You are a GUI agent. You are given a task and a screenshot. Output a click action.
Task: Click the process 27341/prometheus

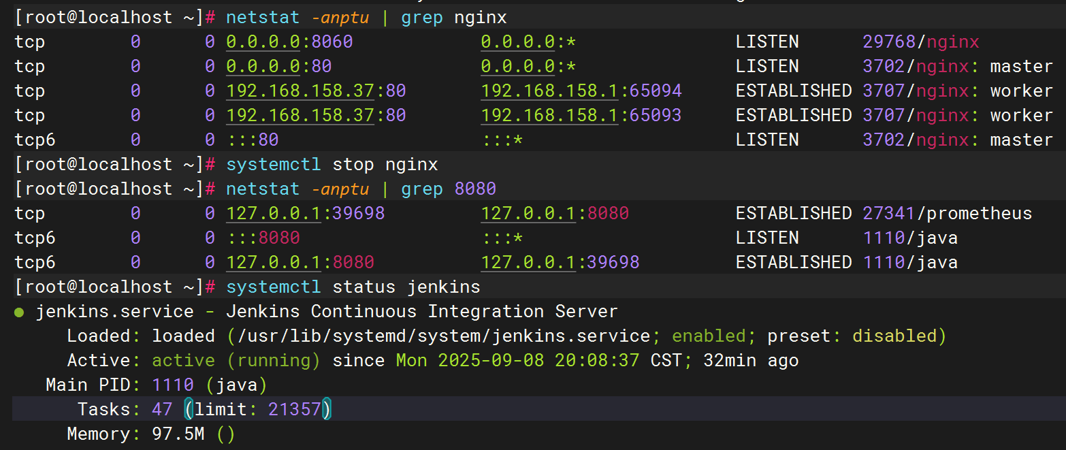click(948, 214)
